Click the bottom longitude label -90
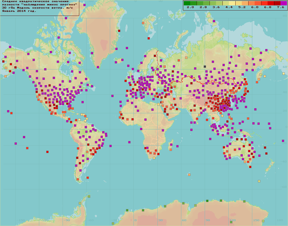288x226 pixels. click(67, 220)
